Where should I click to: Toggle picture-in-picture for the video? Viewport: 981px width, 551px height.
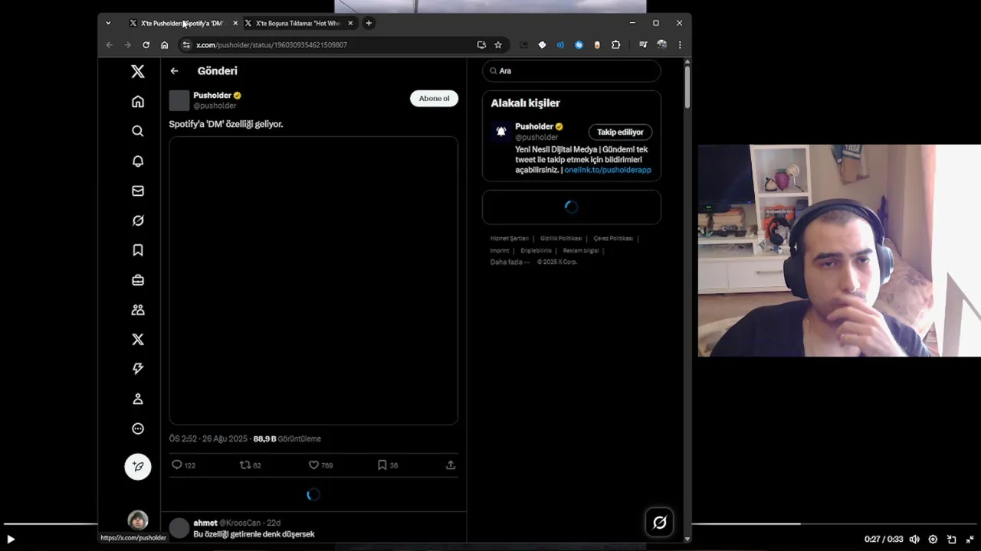click(x=951, y=540)
